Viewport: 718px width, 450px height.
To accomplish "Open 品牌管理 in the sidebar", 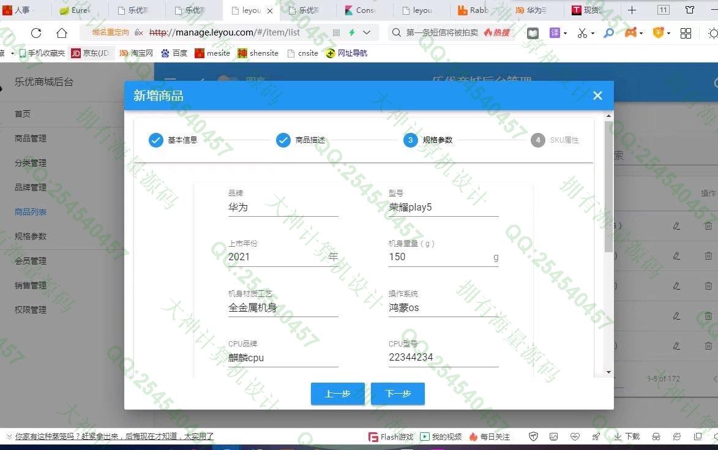I will tap(30, 187).
